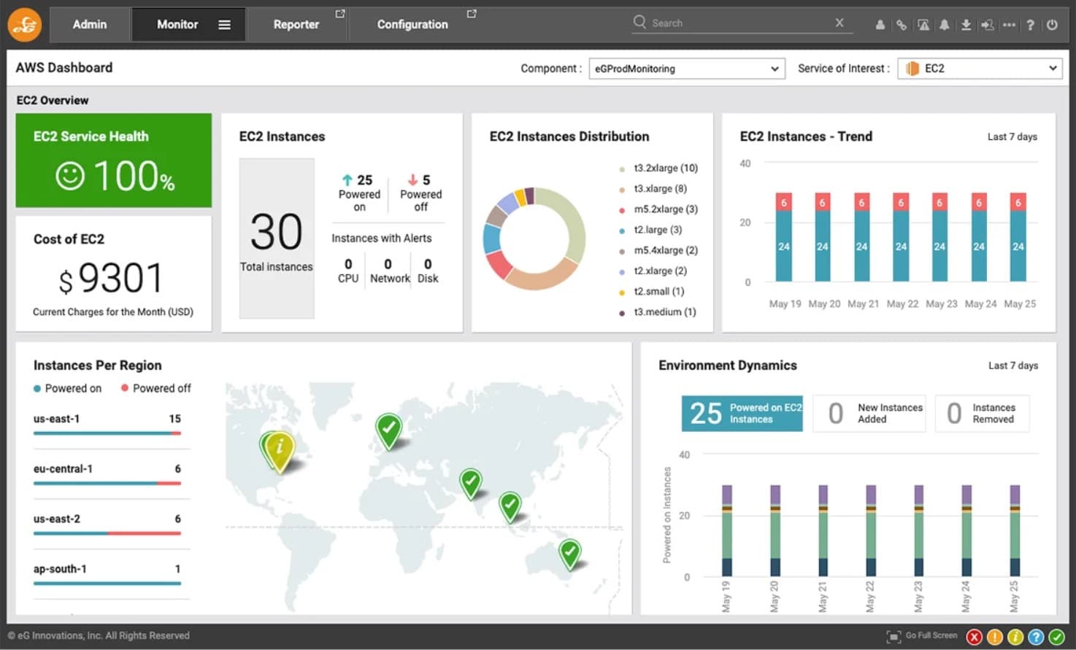Open the user profile icon
Image resolution: width=1076 pixels, height=650 pixels.
click(880, 25)
